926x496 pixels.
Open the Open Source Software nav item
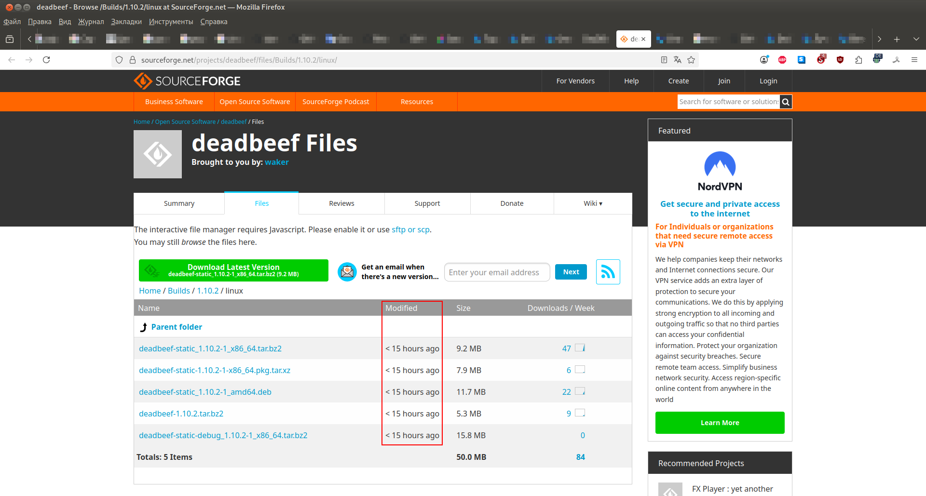tap(255, 102)
